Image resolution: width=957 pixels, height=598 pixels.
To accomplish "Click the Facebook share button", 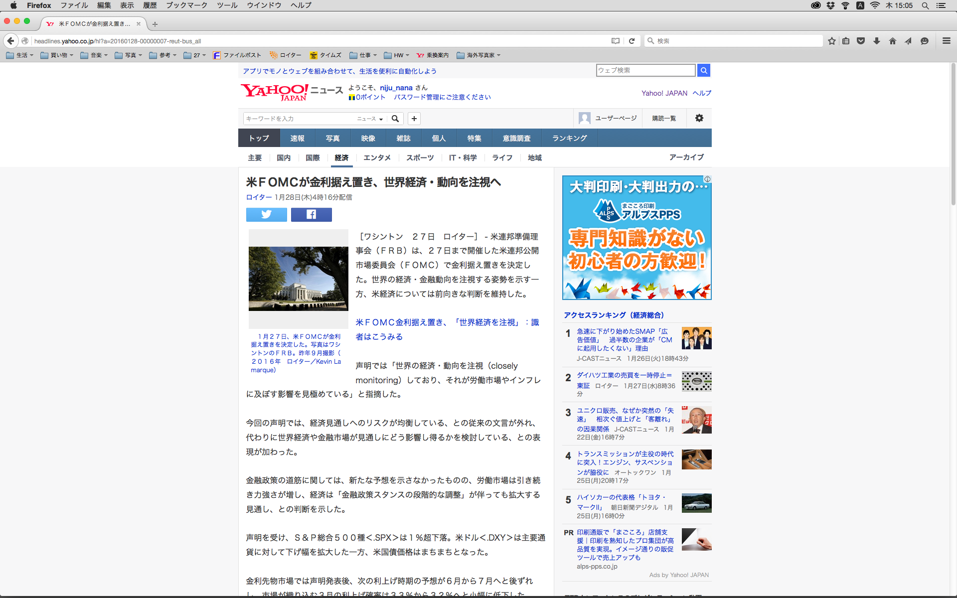I will [311, 214].
